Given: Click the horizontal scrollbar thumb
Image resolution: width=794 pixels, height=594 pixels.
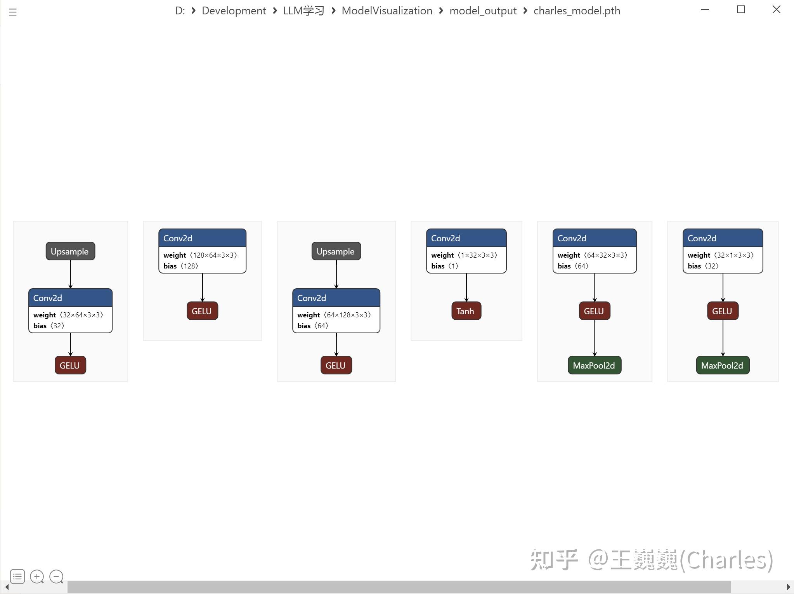Looking at the screenshot, I should [399, 587].
